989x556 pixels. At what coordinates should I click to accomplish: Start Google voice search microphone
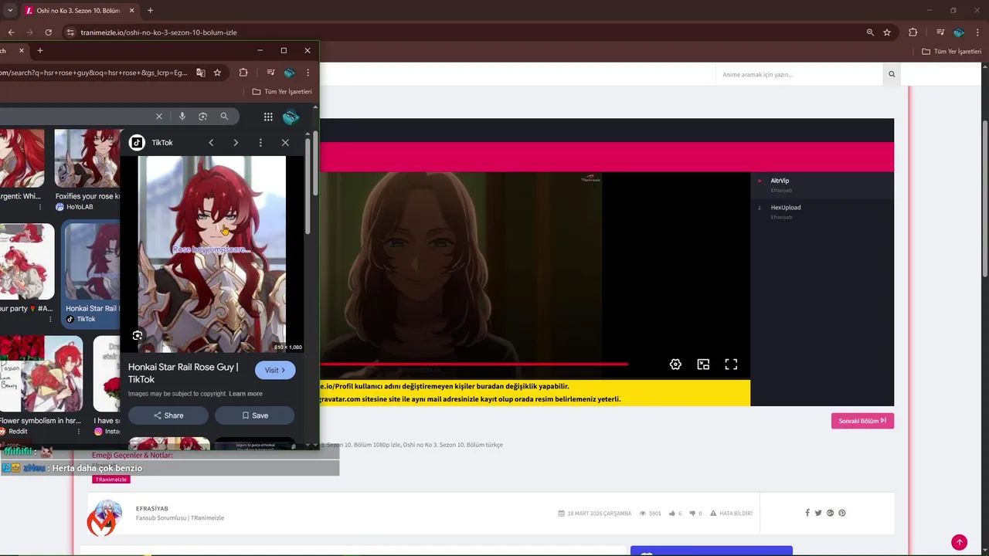coord(182,117)
